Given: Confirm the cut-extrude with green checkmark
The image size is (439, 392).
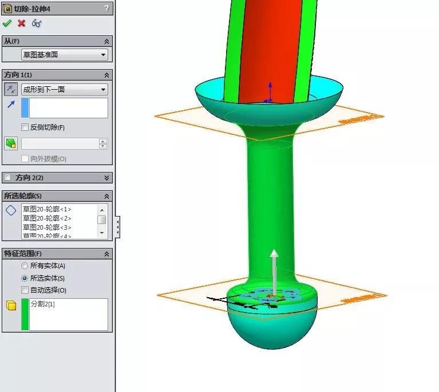Looking at the screenshot, I should tap(7, 23).
